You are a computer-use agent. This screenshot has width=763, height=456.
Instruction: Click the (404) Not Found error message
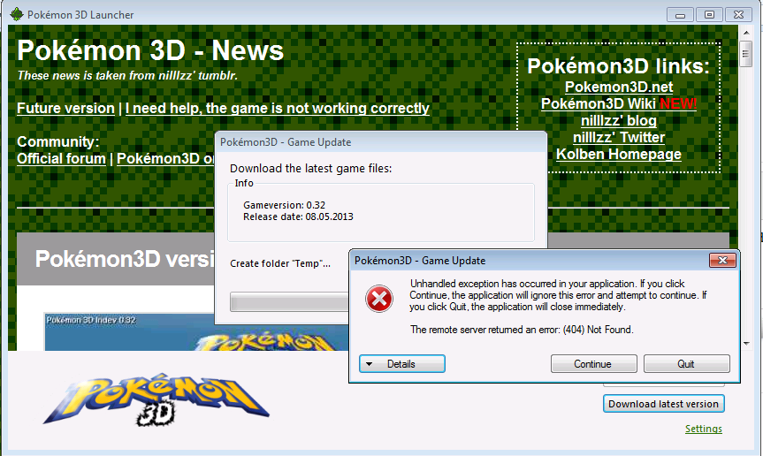tap(522, 330)
